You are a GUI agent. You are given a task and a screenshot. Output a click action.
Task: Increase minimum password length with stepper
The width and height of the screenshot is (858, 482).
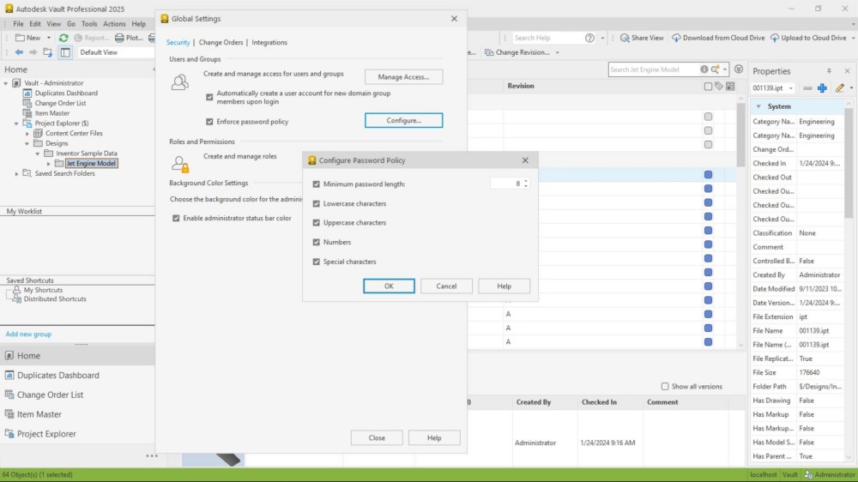[526, 181]
